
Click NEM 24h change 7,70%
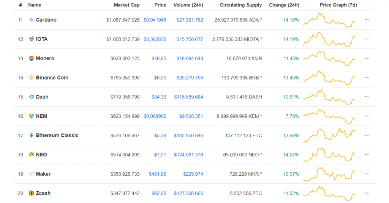pyautogui.click(x=292, y=116)
